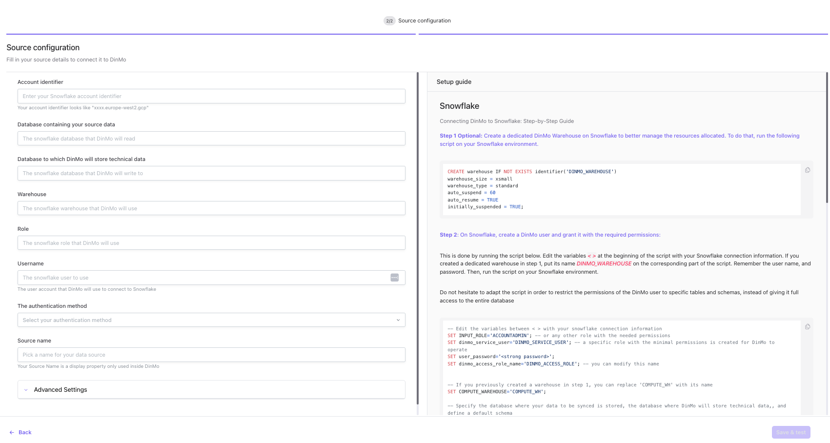The width and height of the screenshot is (830, 443).
Task: Click the "auto_suspend = 60" code line
Action: coord(471,193)
